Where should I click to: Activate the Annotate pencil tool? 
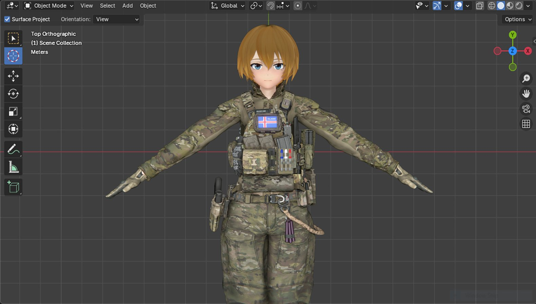[13, 149]
